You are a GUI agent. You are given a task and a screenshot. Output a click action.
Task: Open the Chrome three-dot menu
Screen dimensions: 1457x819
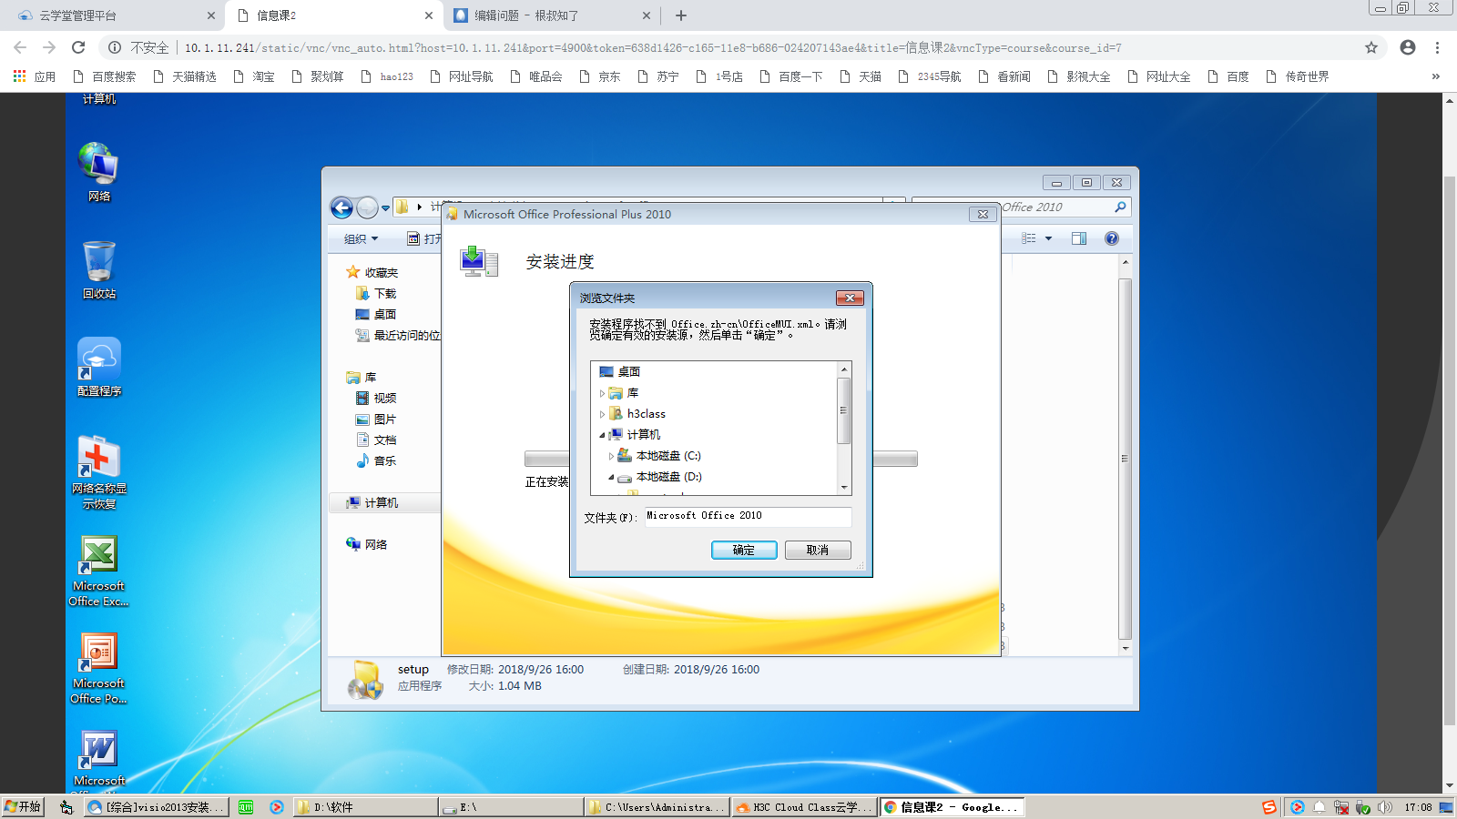pos(1438,47)
